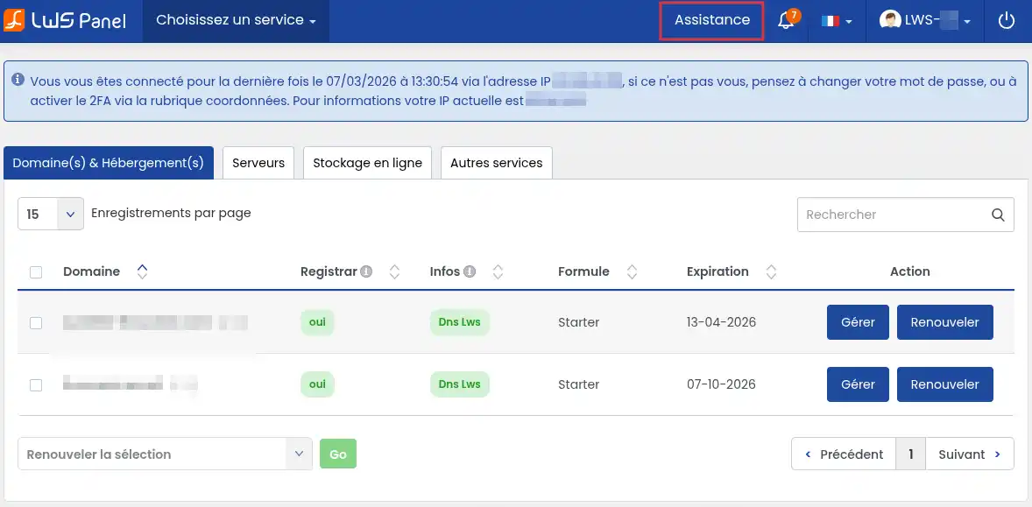This screenshot has width=1032, height=507.
Task: Check the second domain row checkbox
Action: pyautogui.click(x=36, y=384)
